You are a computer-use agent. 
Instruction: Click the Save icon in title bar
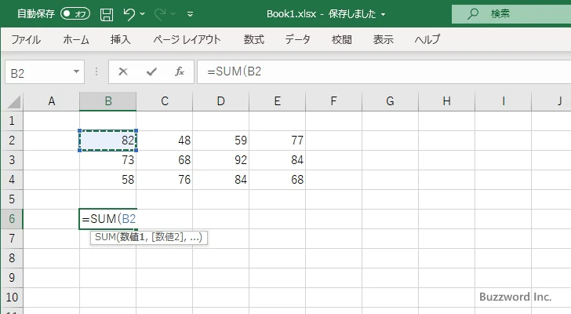(x=107, y=14)
